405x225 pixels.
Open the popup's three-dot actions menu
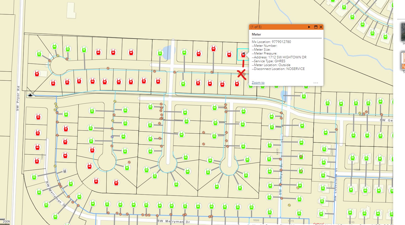[315, 83]
